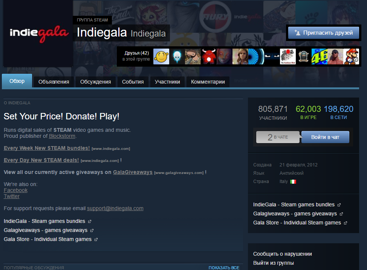Screen dimensions: 367x270
Task: View the Участники tab
Action: (167, 82)
